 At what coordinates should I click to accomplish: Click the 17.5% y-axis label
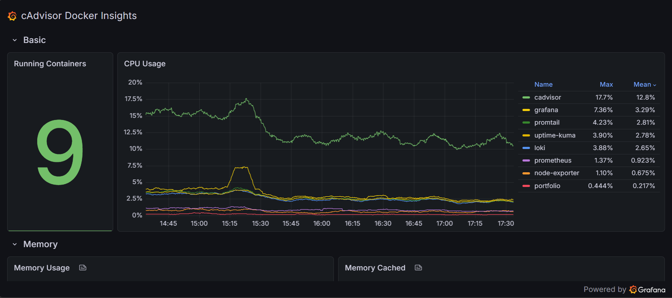coord(133,99)
